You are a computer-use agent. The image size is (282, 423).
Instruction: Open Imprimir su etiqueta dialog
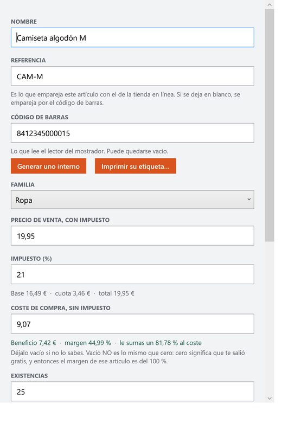tap(136, 166)
